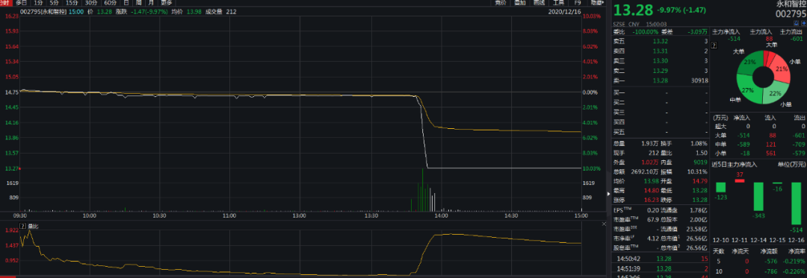Switch to the 多日 chart tab
The height and width of the screenshot is (278, 807).
click(x=21, y=2)
